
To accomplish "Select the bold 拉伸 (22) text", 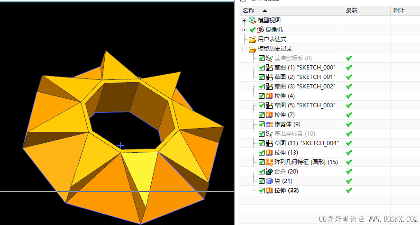I will tap(286, 190).
